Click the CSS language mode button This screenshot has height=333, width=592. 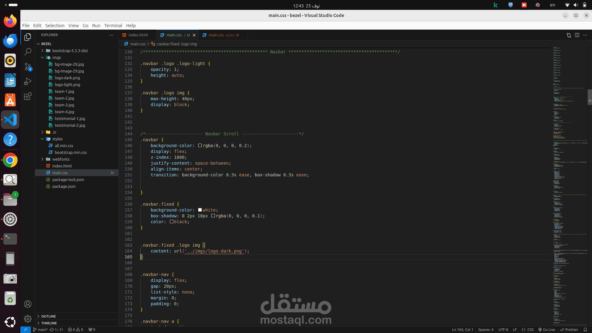(530, 330)
